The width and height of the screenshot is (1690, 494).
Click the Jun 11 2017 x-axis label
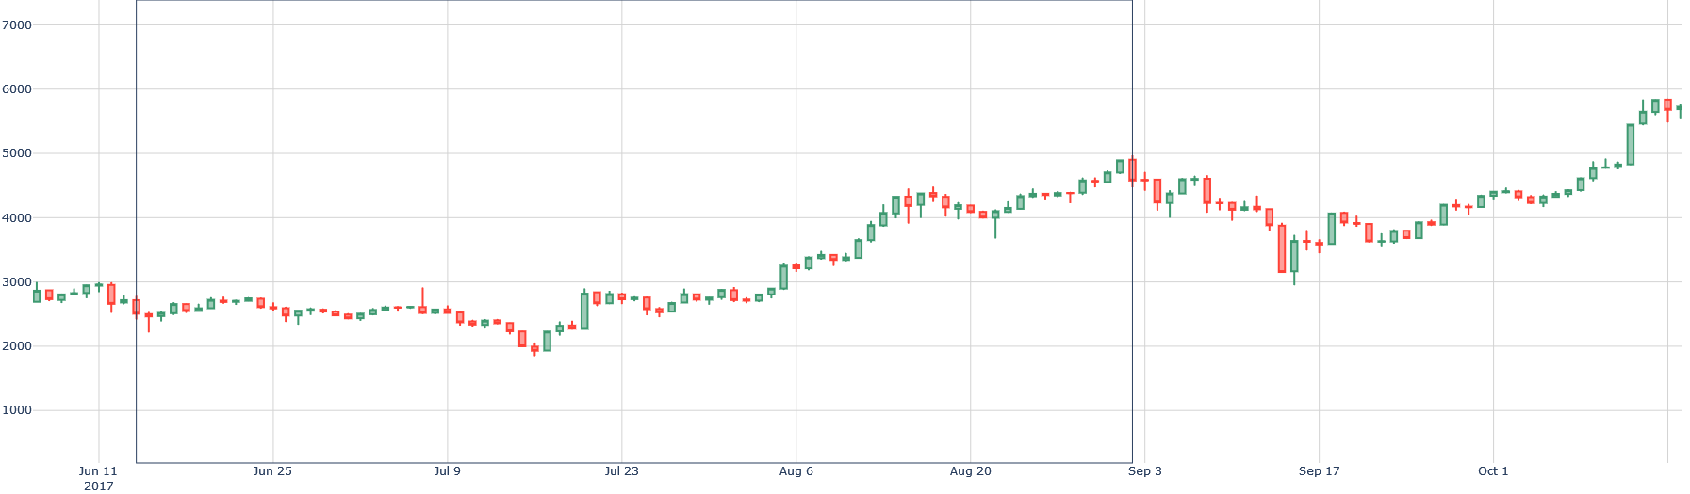(x=98, y=478)
